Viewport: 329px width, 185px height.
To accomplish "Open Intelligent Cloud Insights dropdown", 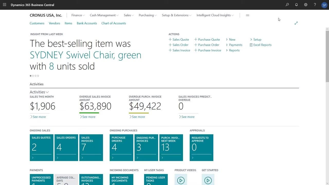I will point(215,15).
